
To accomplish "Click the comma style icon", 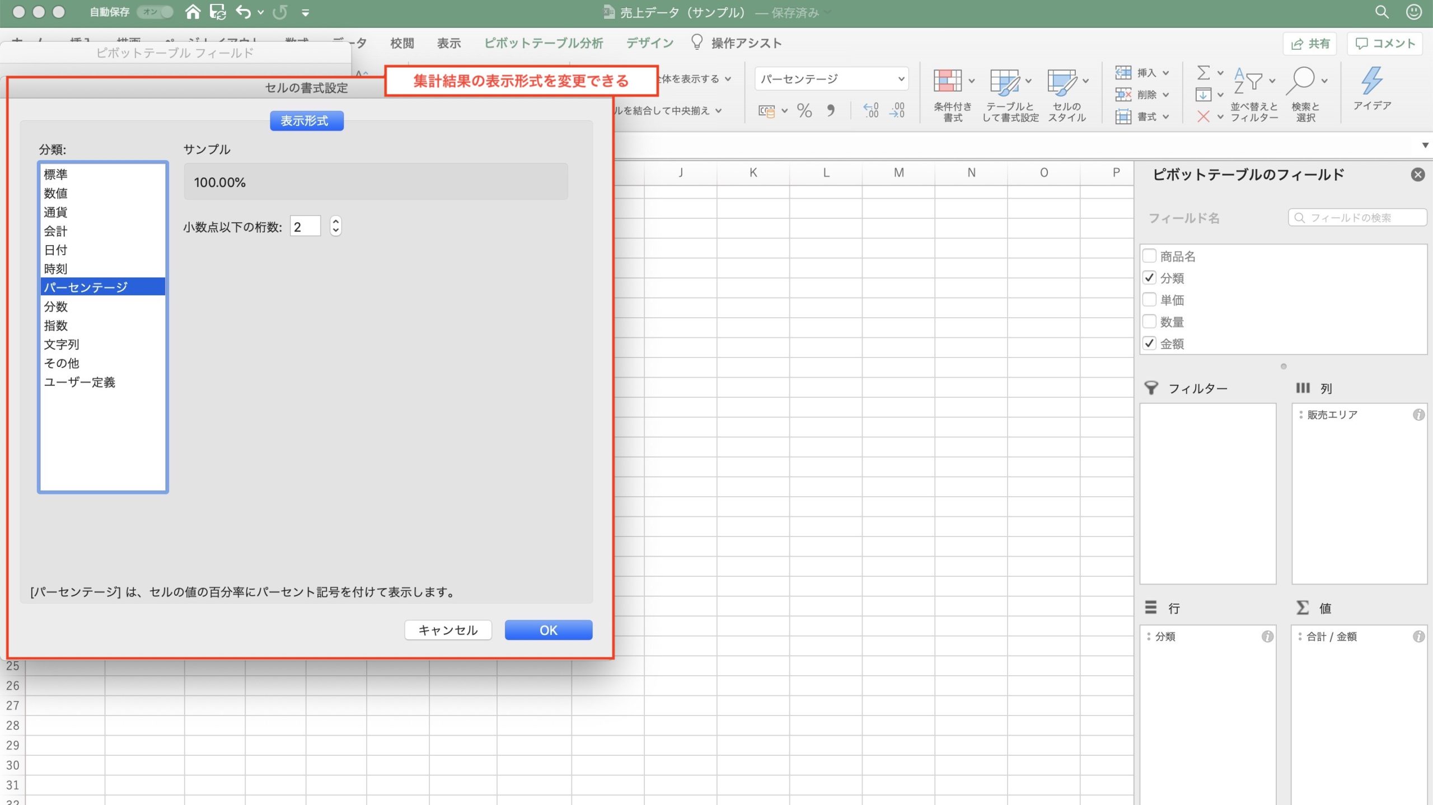I will [831, 111].
